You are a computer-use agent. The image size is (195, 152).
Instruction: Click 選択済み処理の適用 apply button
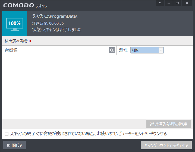tap(168, 124)
